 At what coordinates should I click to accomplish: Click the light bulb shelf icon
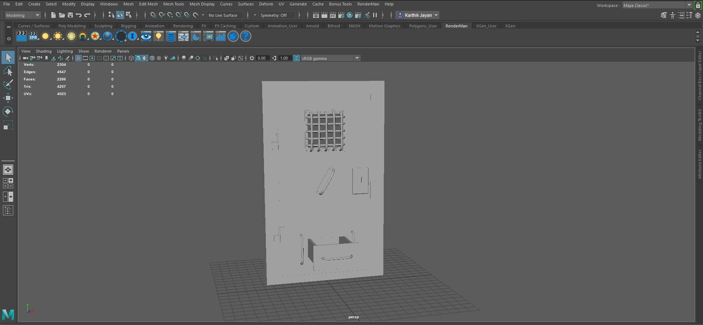click(158, 36)
